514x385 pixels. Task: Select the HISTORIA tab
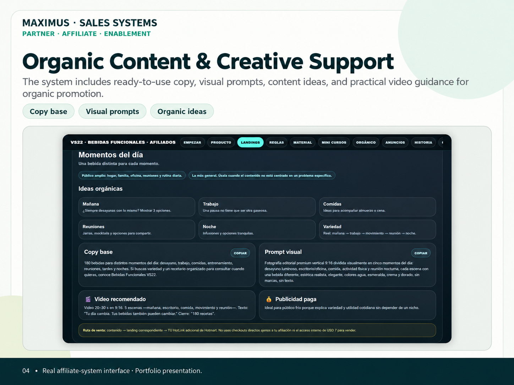coord(423,143)
